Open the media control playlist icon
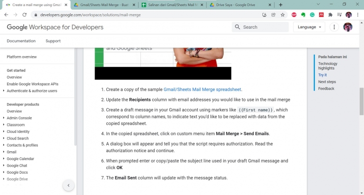This screenshot has width=364, height=195. point(339,15)
